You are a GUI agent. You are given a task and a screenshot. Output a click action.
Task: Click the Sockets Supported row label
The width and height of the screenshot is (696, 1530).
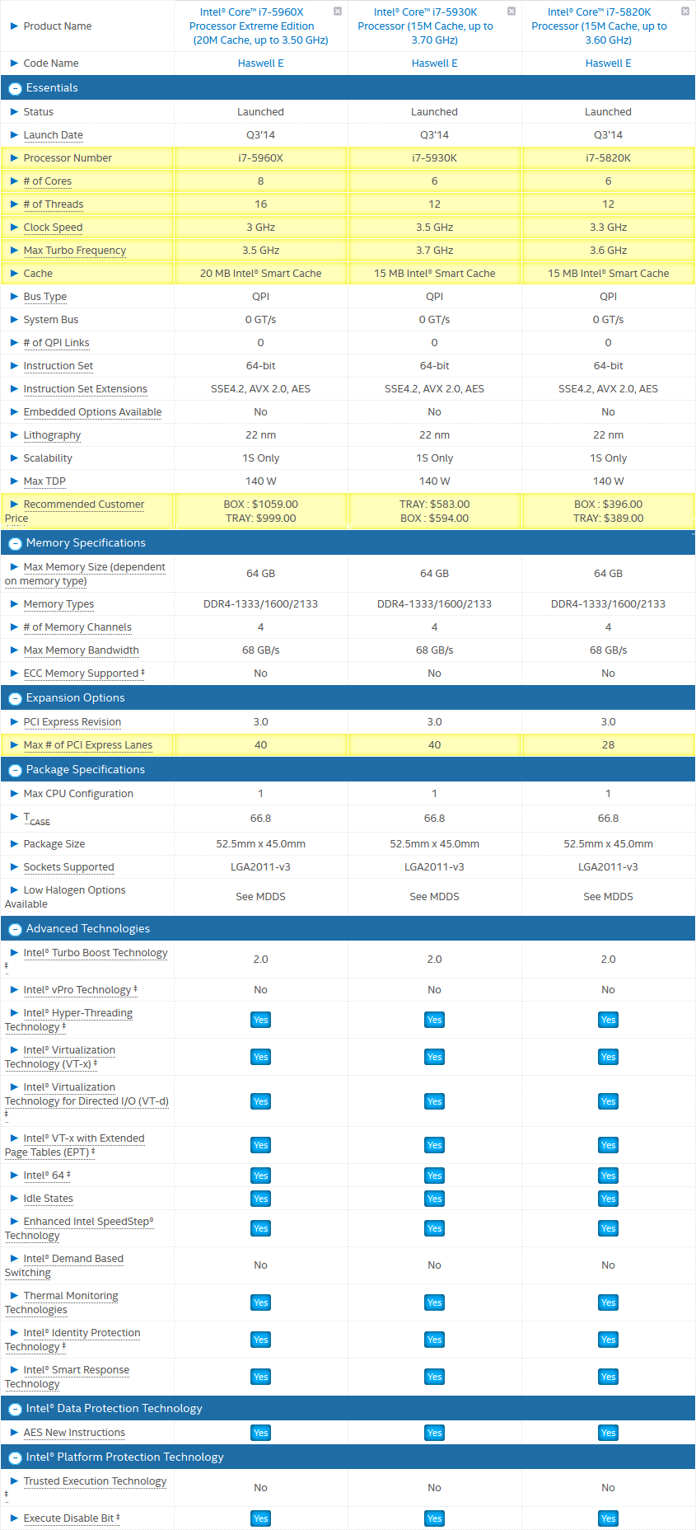pyautogui.click(x=68, y=867)
